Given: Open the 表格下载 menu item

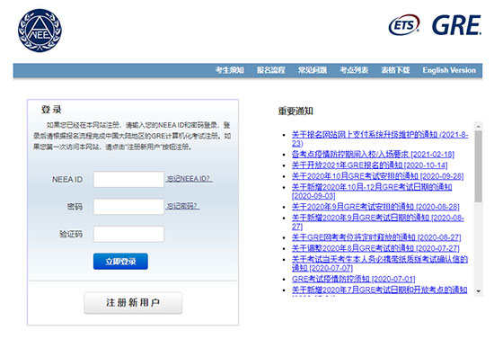Looking at the screenshot, I should click(395, 70).
